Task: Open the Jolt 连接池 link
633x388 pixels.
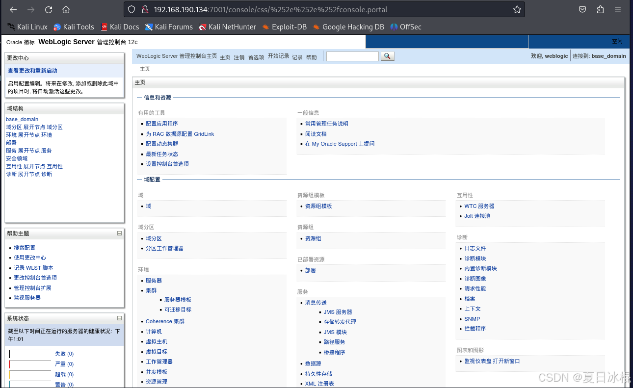Action: (x=477, y=216)
